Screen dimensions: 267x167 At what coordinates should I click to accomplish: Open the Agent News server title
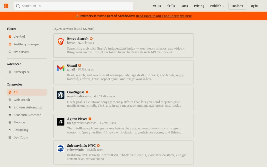77,119
